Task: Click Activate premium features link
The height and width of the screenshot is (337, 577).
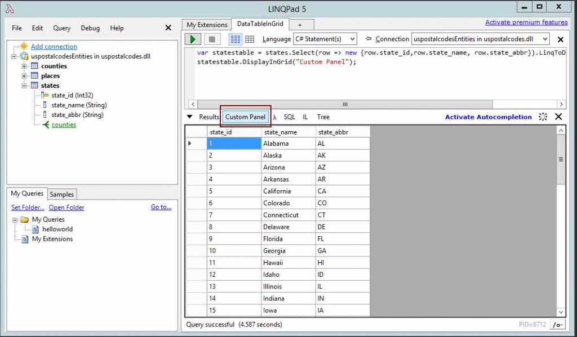Action: pos(526,23)
